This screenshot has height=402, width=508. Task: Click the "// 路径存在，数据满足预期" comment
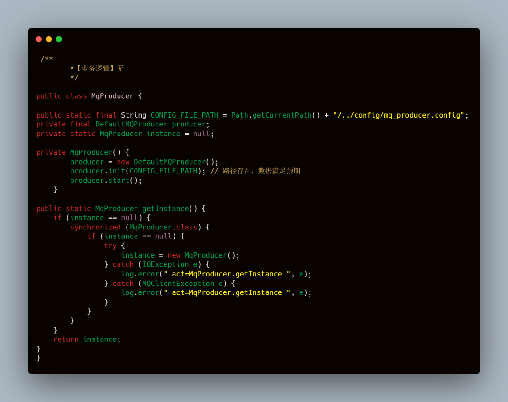(255, 171)
